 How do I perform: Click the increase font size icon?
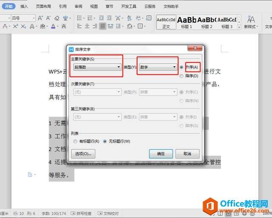tap(40, 18)
